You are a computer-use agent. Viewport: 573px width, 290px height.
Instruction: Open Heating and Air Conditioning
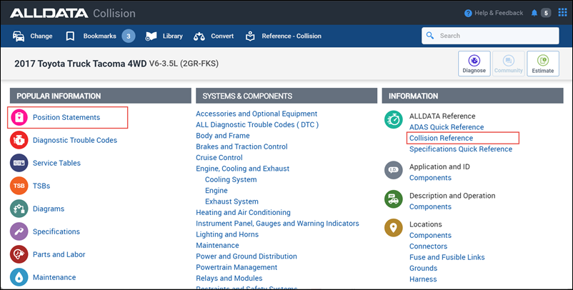243,212
